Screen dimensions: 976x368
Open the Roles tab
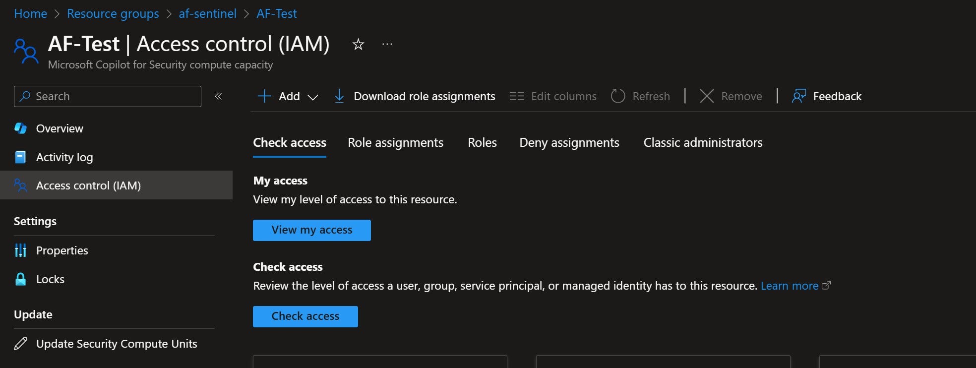(482, 143)
